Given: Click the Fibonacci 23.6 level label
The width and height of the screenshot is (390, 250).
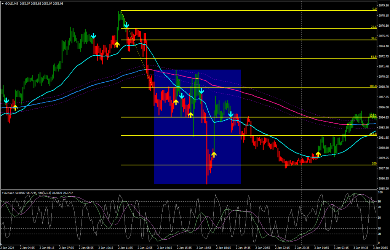Looking at the screenshot, I should click(373, 27).
